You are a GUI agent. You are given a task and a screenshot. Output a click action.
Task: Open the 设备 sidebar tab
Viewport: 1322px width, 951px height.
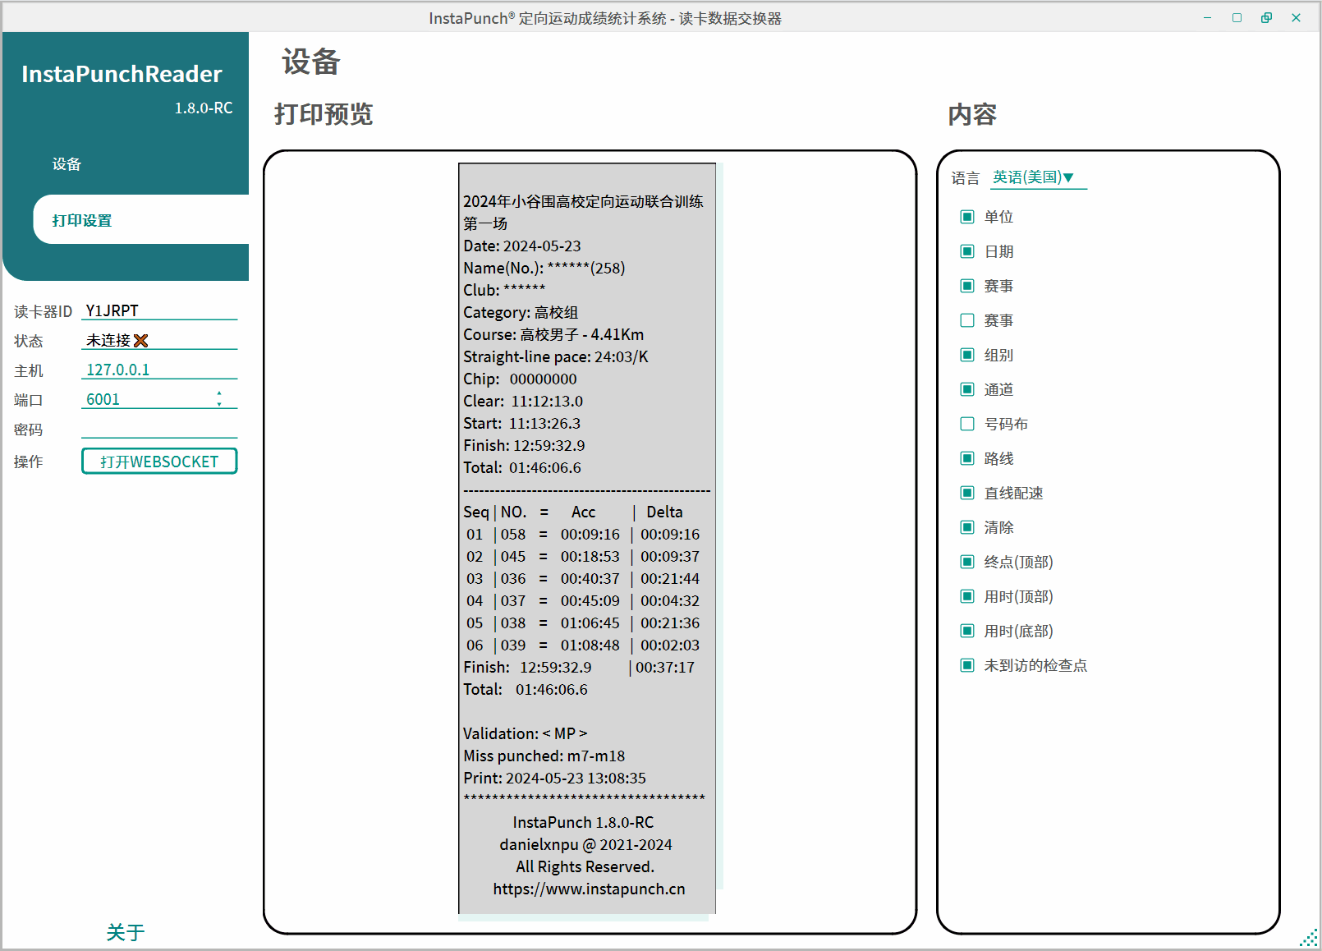(x=67, y=164)
